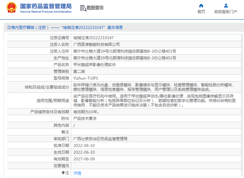Select 广西医准智能科技有限公司 value
244x178 pixels.
(96, 45)
